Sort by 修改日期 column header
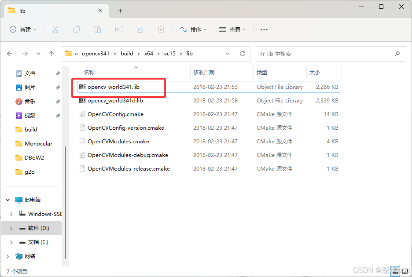 coord(222,72)
